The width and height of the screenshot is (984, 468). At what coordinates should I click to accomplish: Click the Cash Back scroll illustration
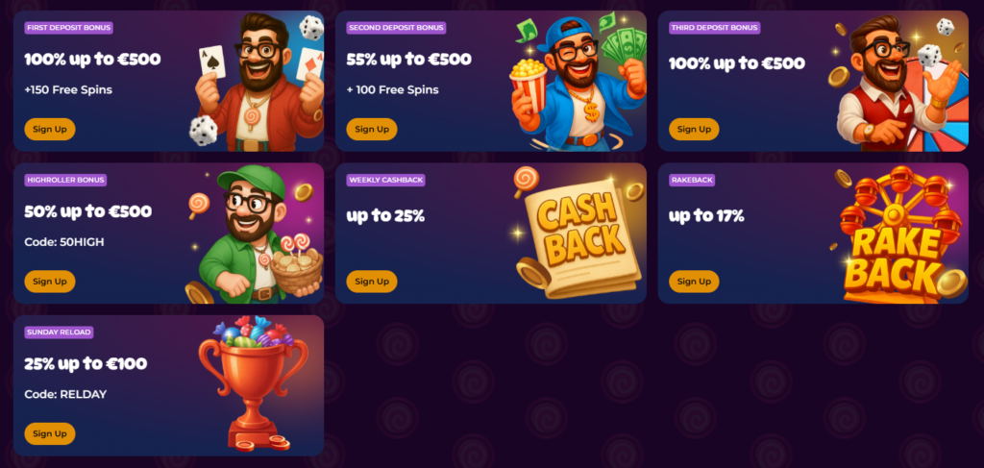pos(578,234)
